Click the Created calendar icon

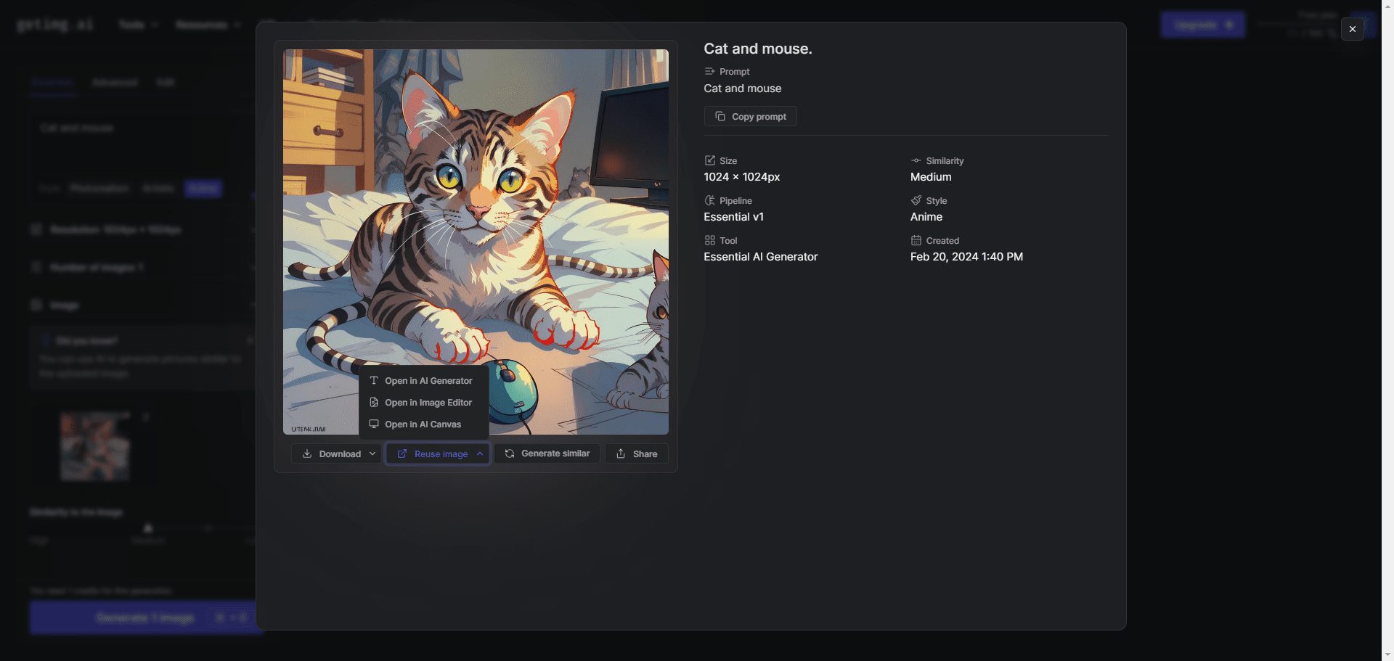(916, 240)
